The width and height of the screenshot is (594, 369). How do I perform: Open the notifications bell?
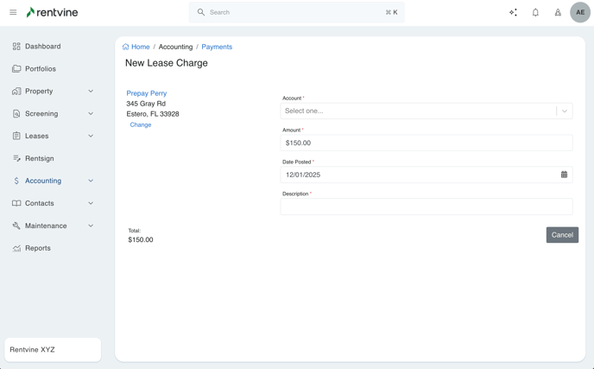[x=535, y=13]
